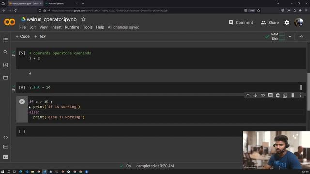Open a new browser tab

pos(83,3)
